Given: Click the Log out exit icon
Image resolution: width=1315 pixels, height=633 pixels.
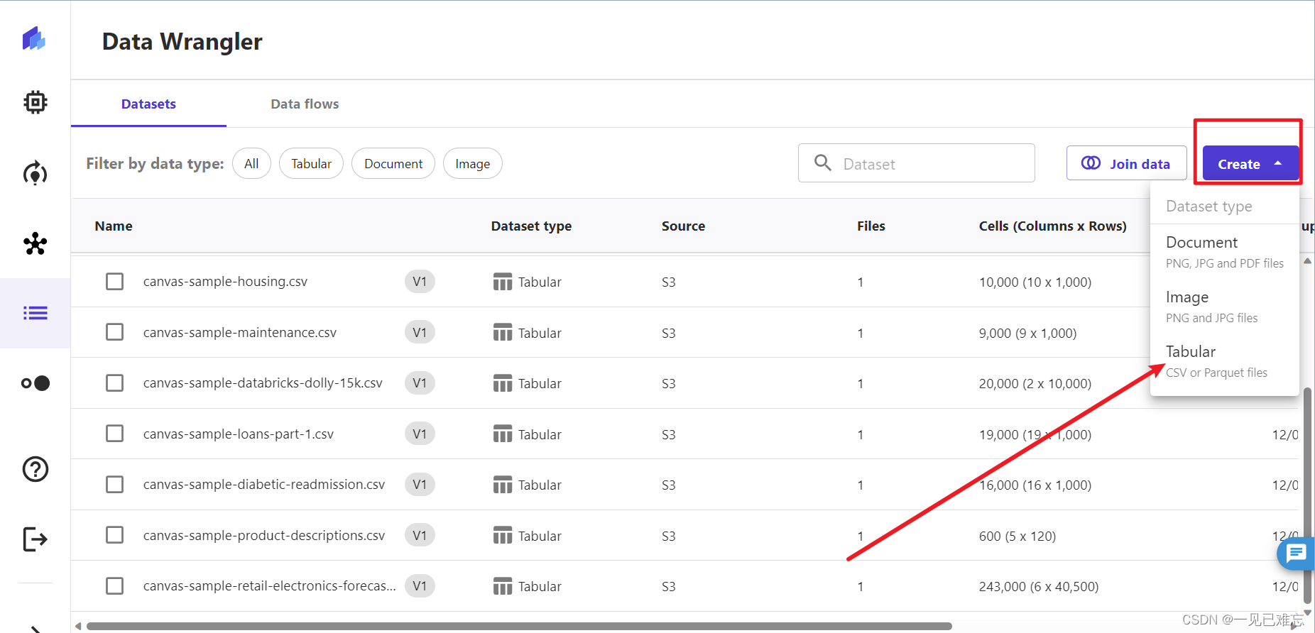Looking at the screenshot, I should pos(35,539).
